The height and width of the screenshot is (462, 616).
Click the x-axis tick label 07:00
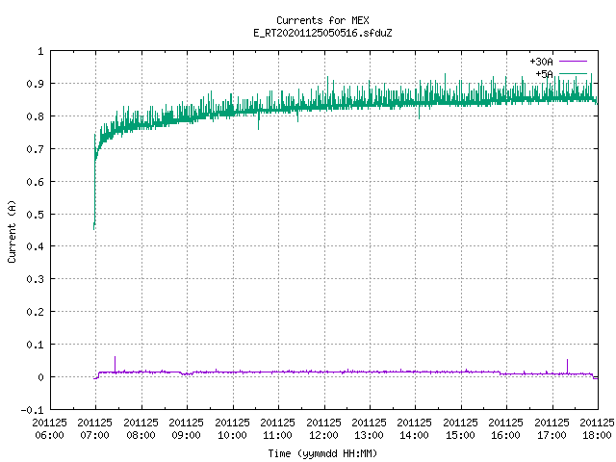click(94, 435)
